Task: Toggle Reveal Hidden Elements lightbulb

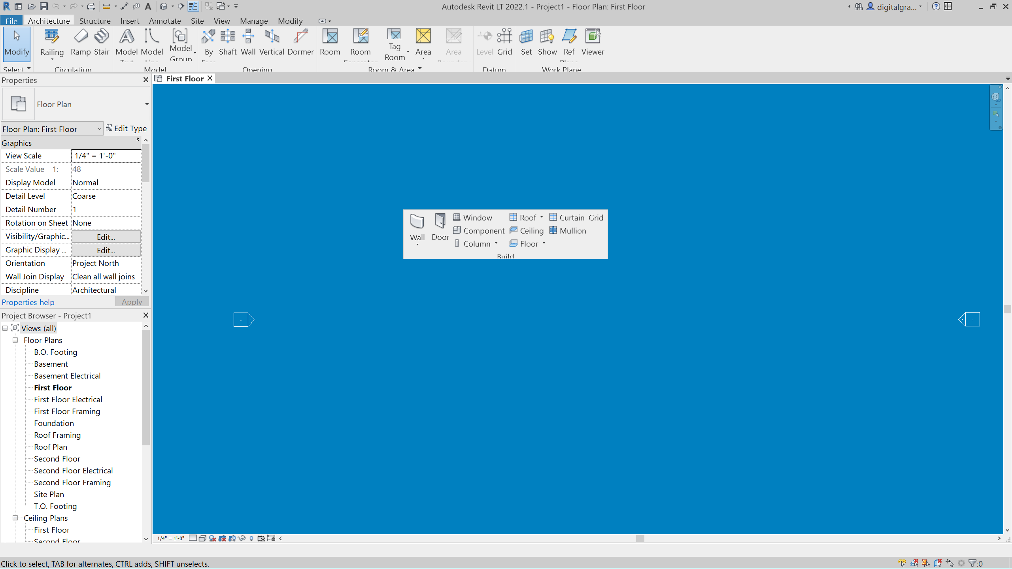Action: point(252,538)
